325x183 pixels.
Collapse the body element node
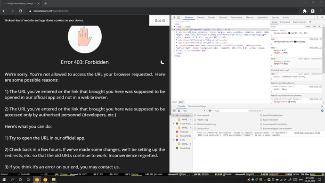pyautogui.click(x=175, y=29)
